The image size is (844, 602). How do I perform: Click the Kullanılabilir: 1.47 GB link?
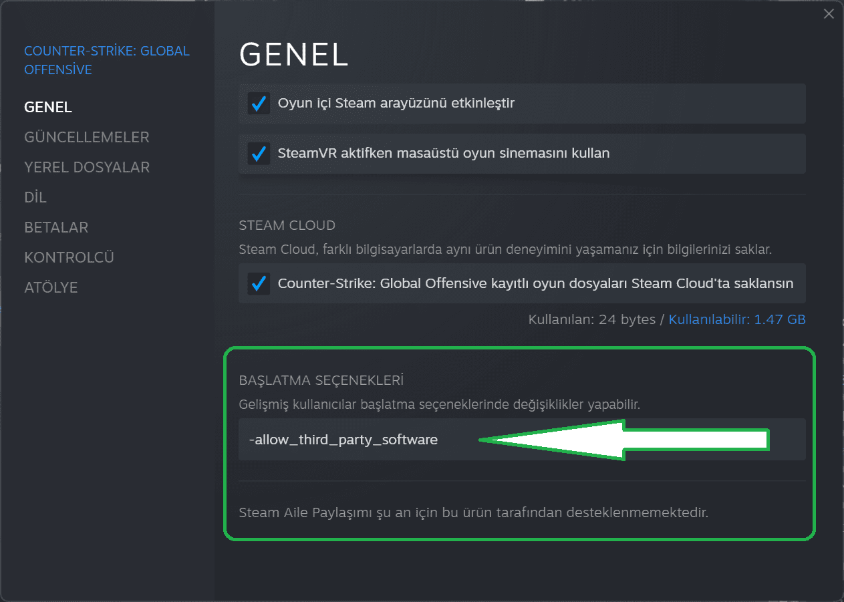[737, 319]
